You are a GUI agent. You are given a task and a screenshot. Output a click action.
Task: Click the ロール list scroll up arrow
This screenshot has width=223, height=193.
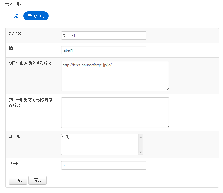[x=141, y=137]
